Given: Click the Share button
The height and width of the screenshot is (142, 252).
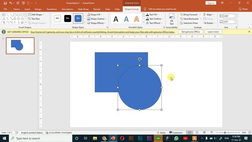Looking at the screenshot, I should 243,9.
